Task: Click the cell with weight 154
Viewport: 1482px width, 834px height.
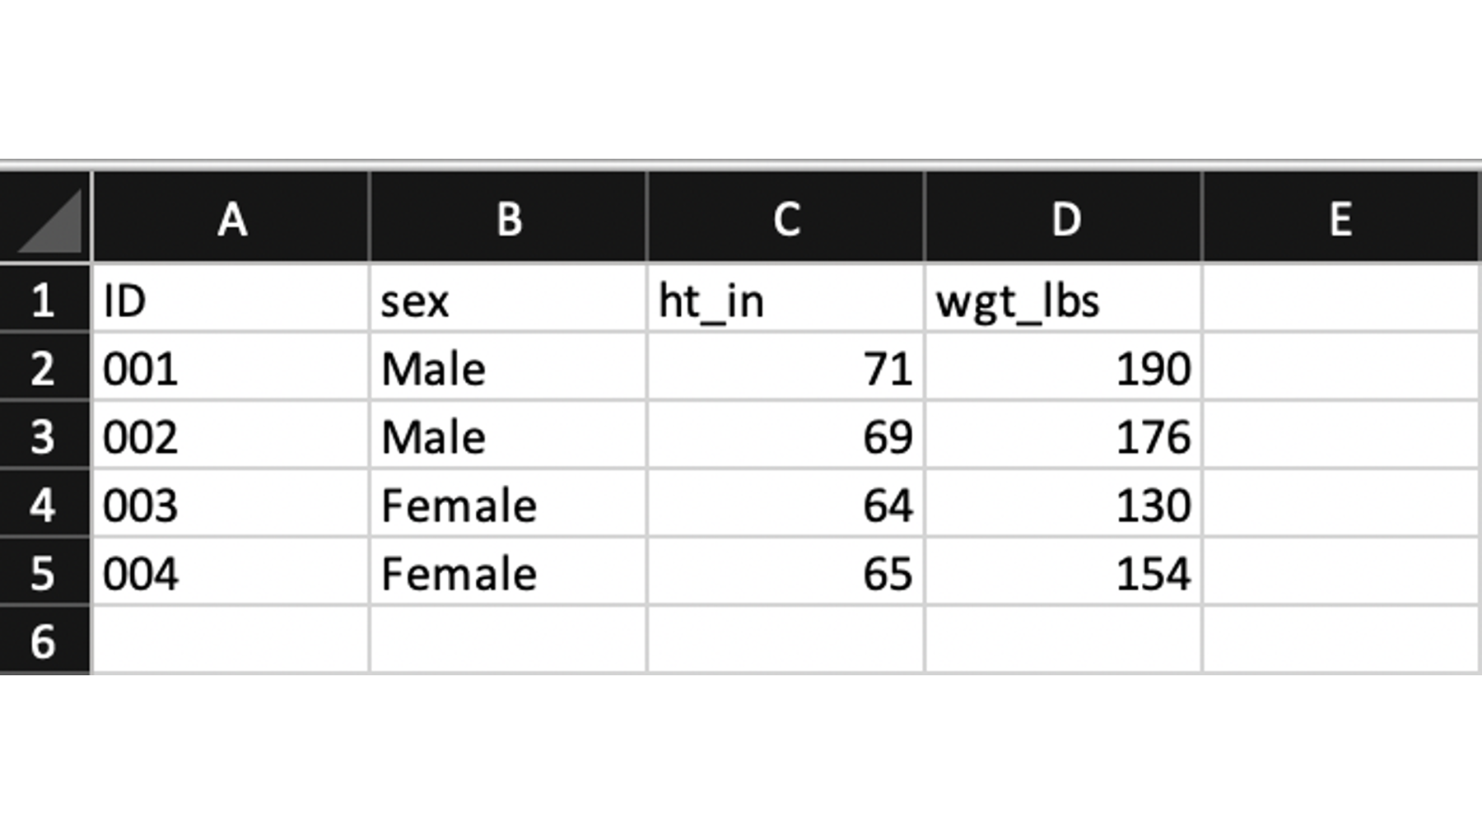Action: pyautogui.click(x=1064, y=572)
